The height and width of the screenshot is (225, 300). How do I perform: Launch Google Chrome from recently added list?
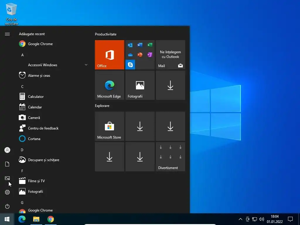[53, 44]
